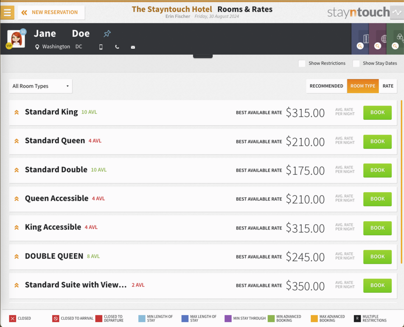
Task: Click the activity graph icon at top right
Action: click(397, 12)
